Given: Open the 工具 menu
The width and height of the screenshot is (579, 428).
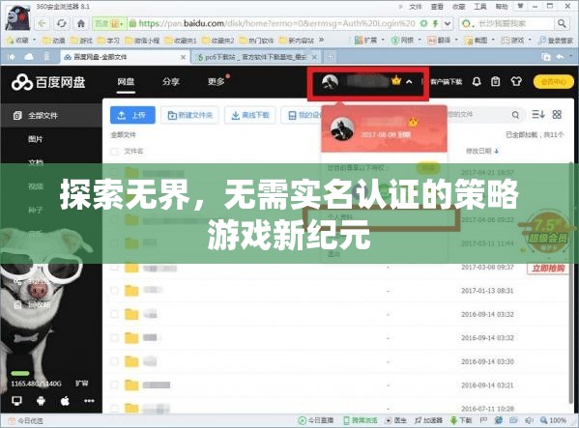Looking at the screenshot, I should tap(480, 7).
